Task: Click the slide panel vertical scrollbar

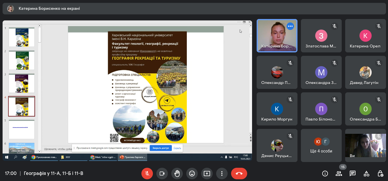Action: (40, 86)
